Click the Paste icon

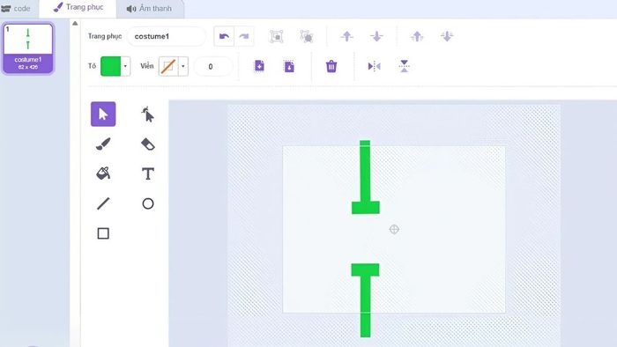click(289, 66)
